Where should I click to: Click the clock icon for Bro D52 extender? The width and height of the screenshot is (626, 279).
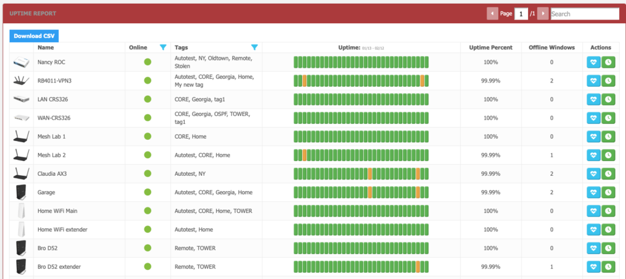click(608, 267)
